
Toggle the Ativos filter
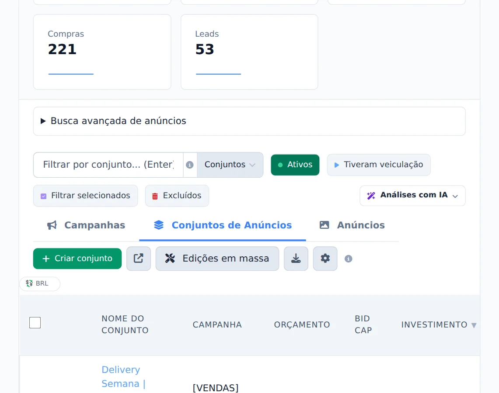coord(295,165)
